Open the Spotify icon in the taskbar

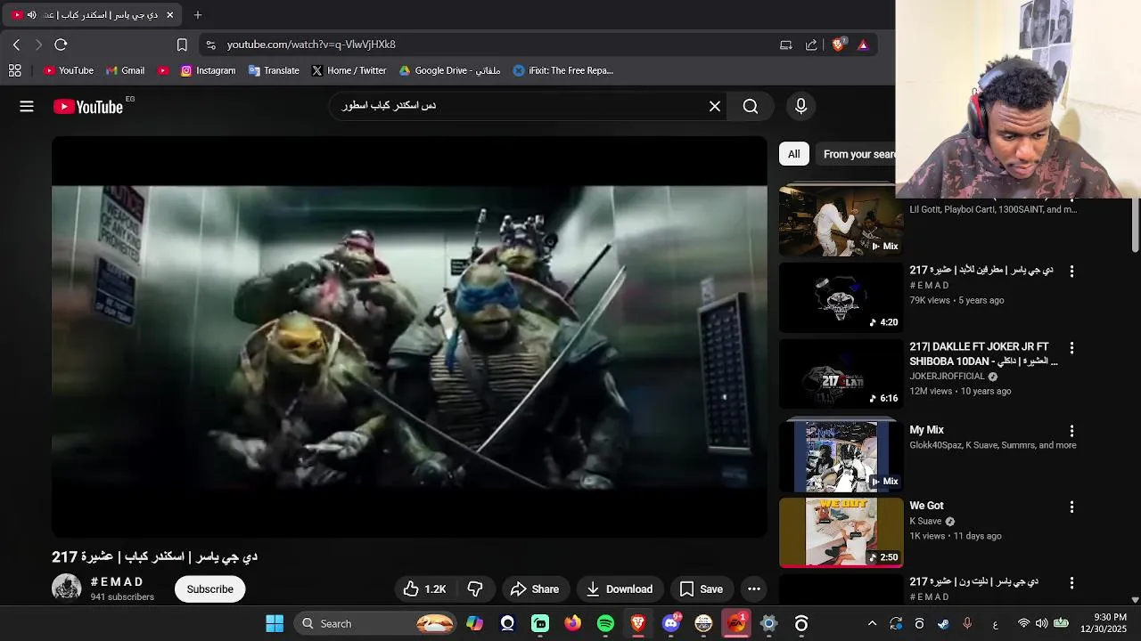point(605,624)
